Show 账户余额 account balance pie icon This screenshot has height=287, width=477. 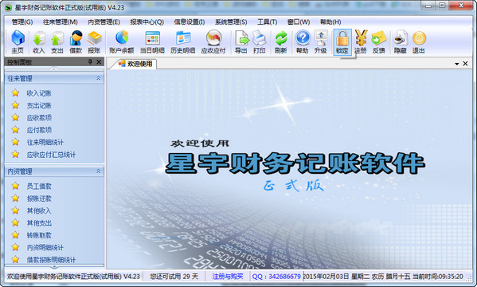122,42
